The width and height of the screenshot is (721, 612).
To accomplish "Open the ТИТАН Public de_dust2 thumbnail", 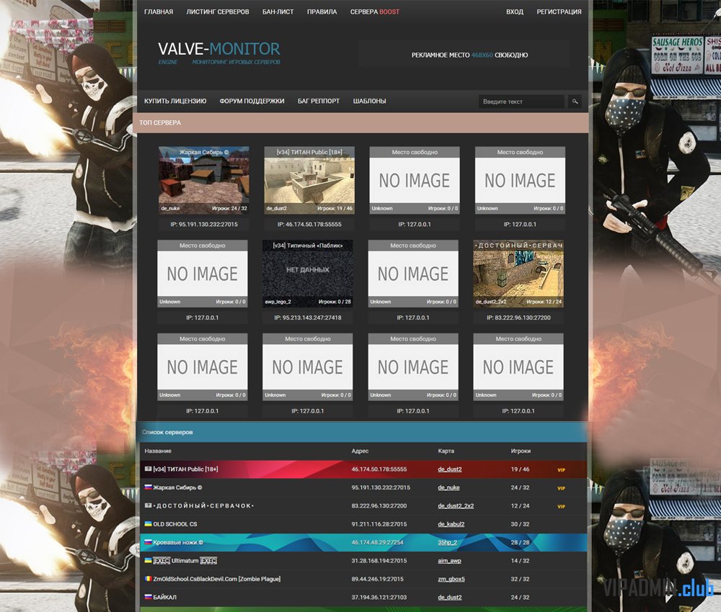I will point(309,180).
